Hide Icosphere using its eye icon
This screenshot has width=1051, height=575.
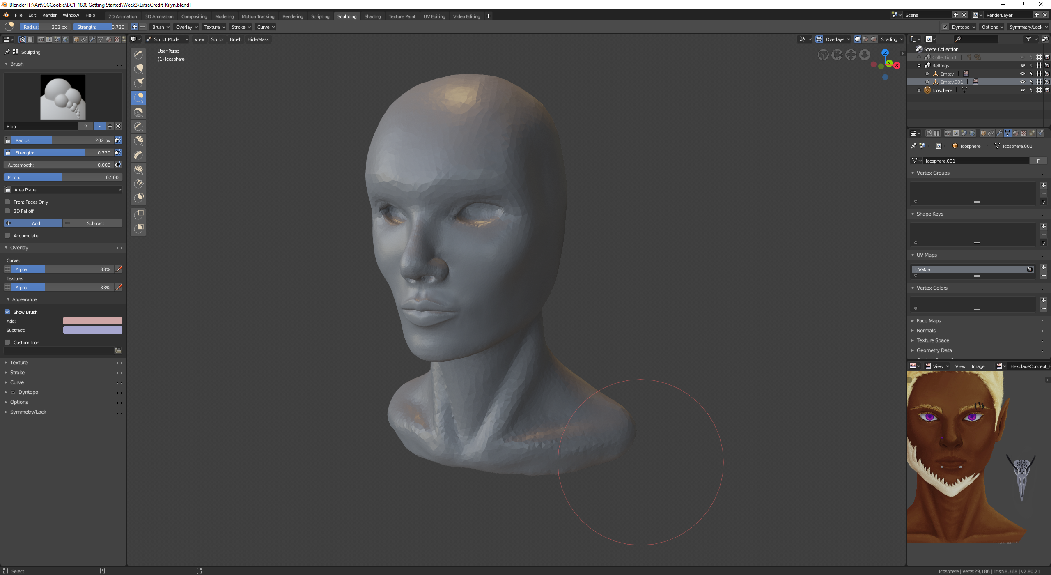[x=1022, y=90]
